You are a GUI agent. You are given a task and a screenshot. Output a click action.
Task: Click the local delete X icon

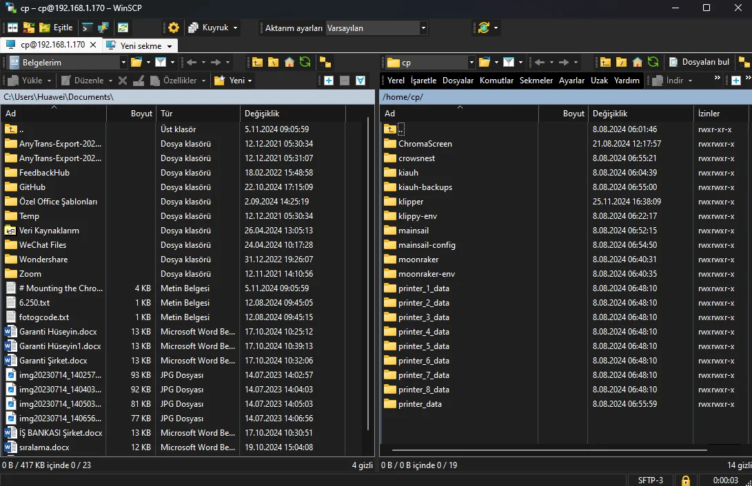coord(123,81)
